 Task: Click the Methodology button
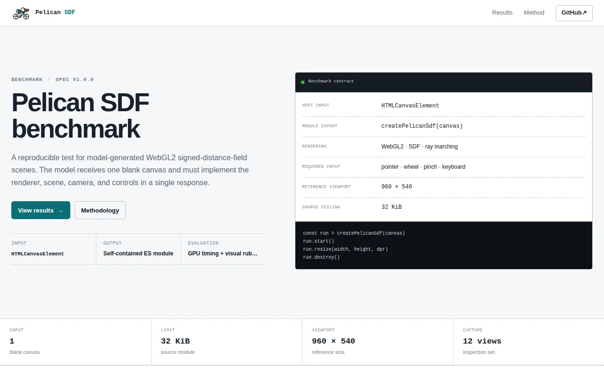100,210
